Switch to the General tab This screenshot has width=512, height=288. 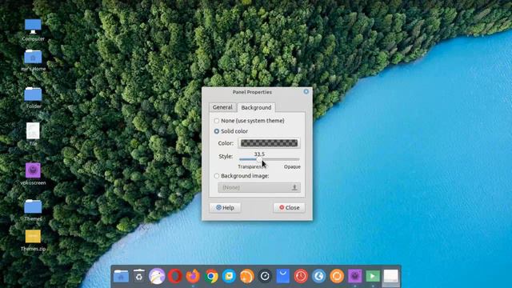click(x=222, y=107)
